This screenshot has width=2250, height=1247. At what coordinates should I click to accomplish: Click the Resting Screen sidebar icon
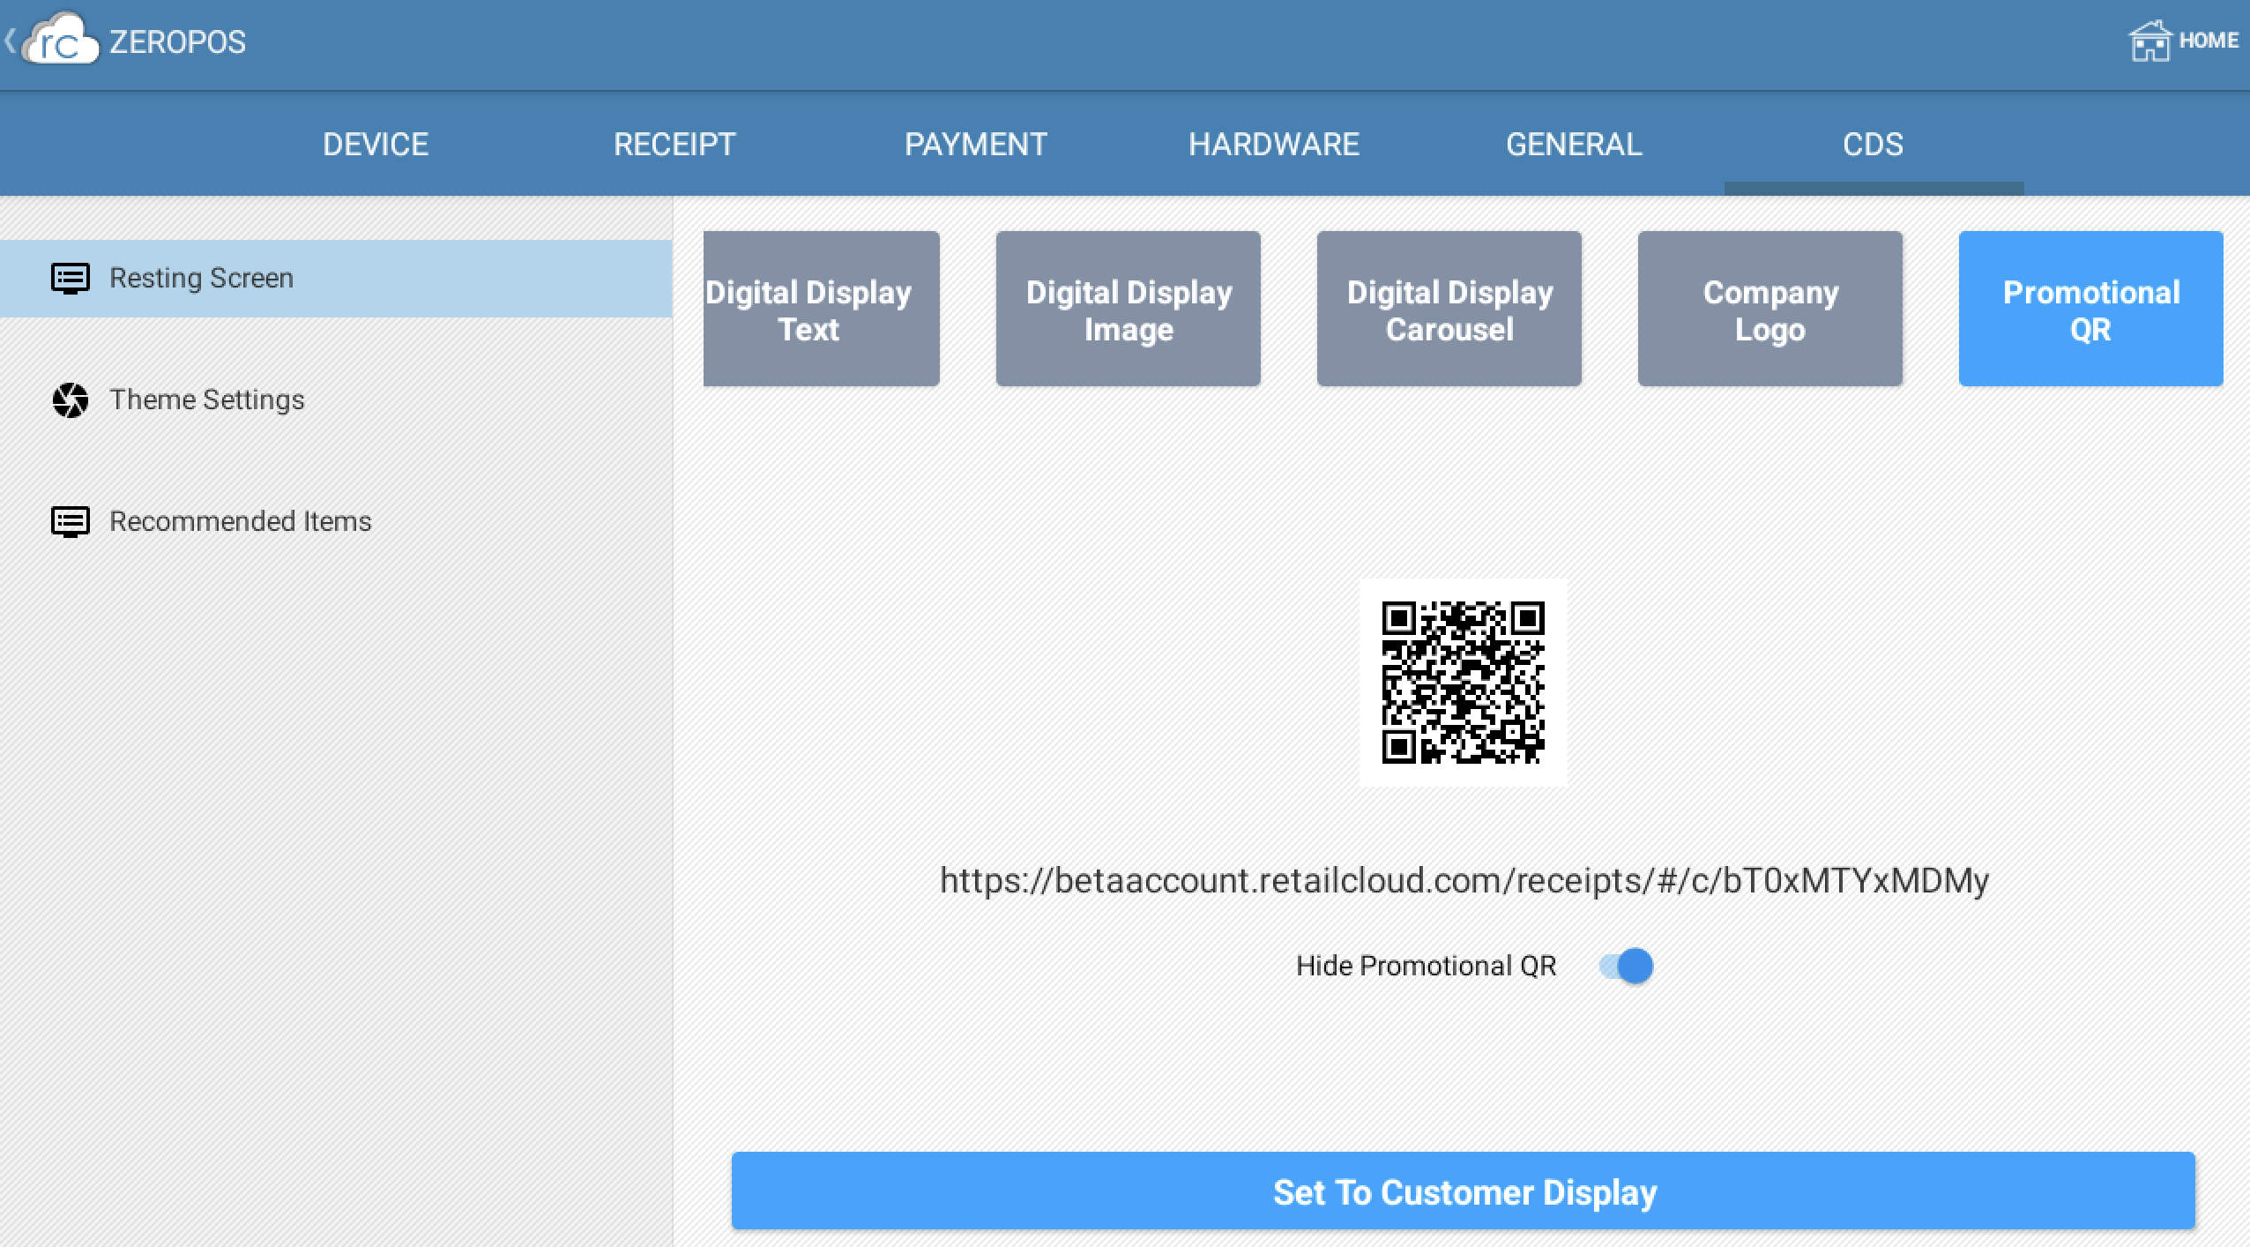pyautogui.click(x=70, y=278)
